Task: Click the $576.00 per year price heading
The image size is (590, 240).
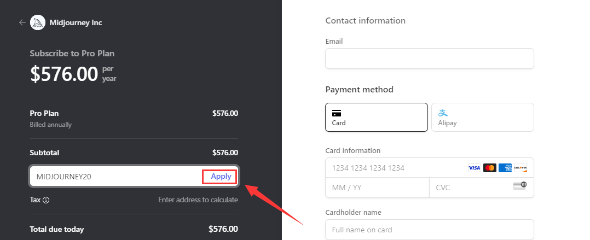Action: point(73,74)
